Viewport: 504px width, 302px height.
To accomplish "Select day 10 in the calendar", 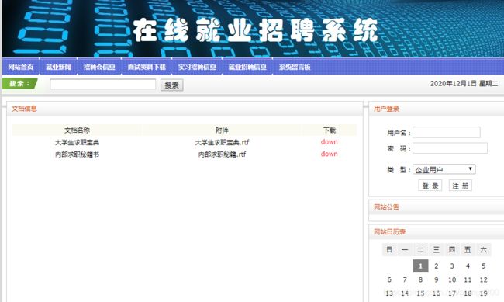I will pos(452,279).
